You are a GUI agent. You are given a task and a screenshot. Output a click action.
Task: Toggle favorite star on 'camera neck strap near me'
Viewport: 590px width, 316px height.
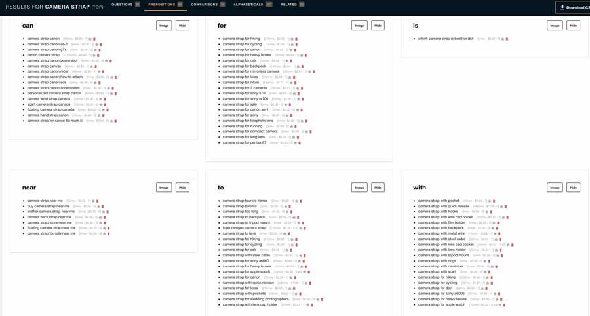coord(100,217)
